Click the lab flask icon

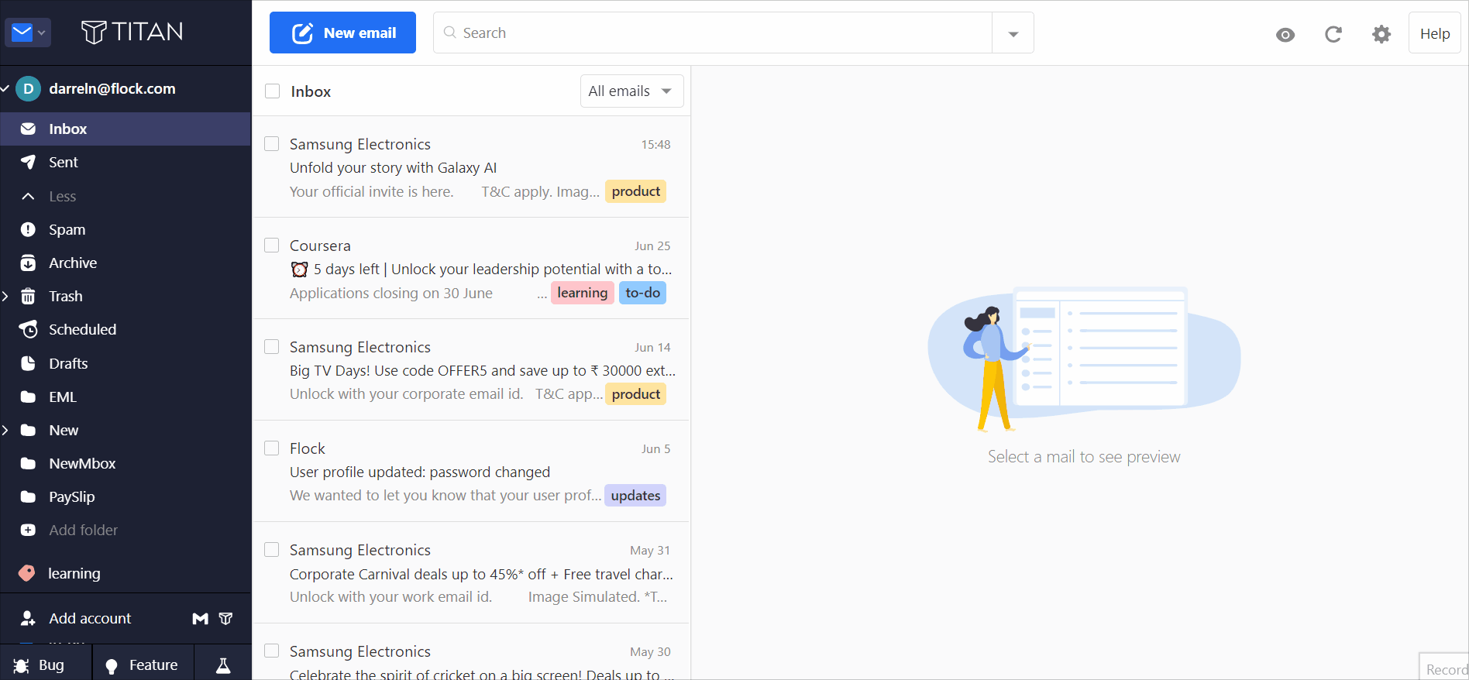[x=223, y=665]
